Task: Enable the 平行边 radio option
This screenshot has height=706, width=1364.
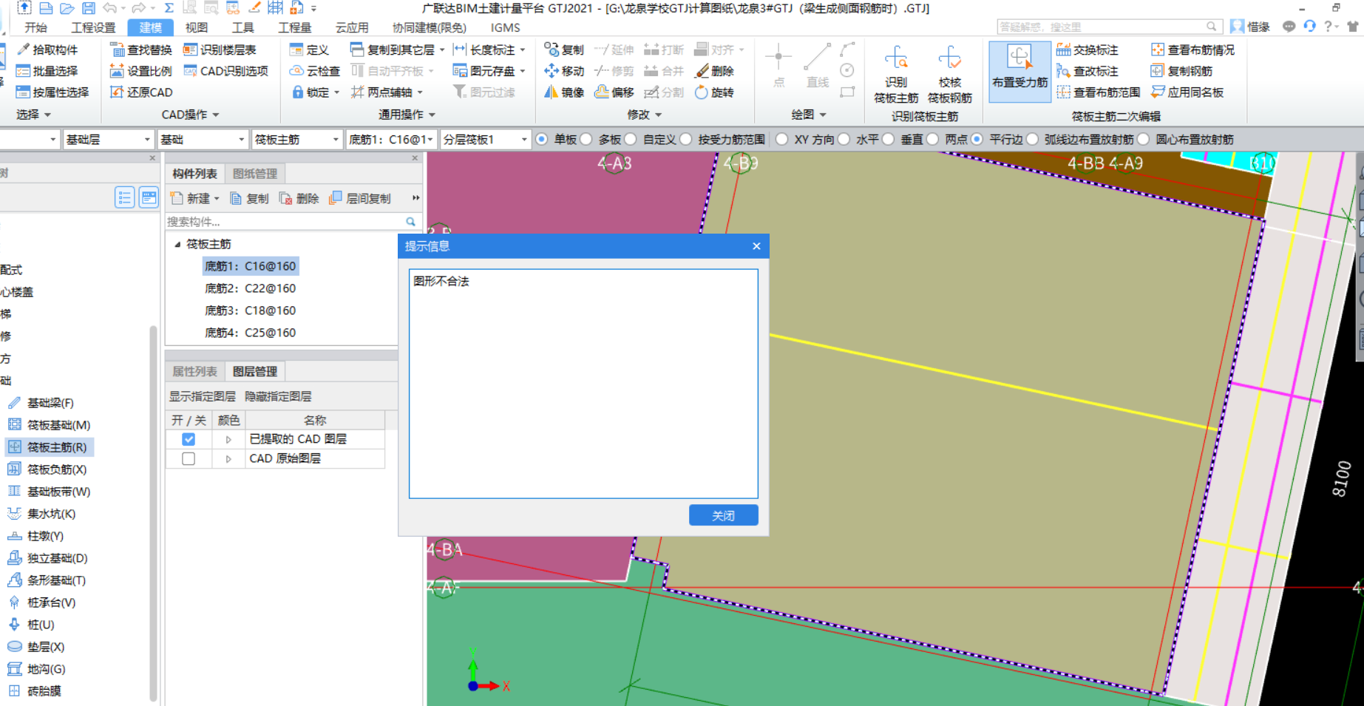Action: click(x=977, y=140)
